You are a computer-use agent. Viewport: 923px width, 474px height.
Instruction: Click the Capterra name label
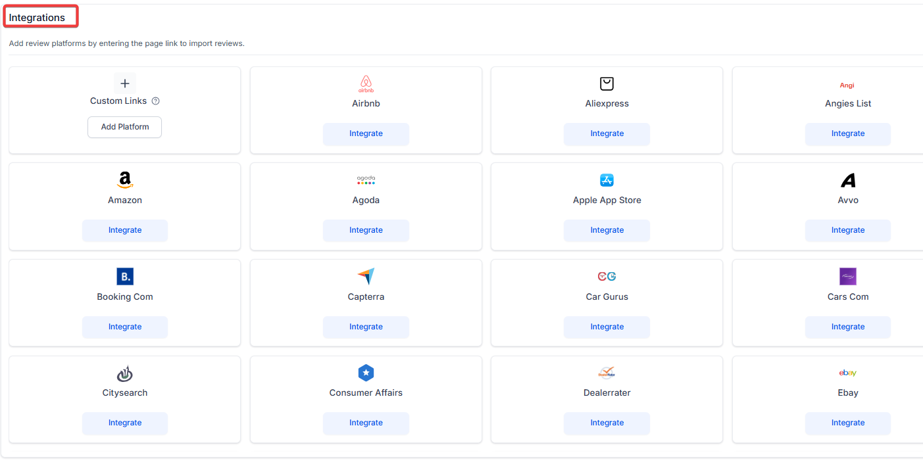point(366,296)
